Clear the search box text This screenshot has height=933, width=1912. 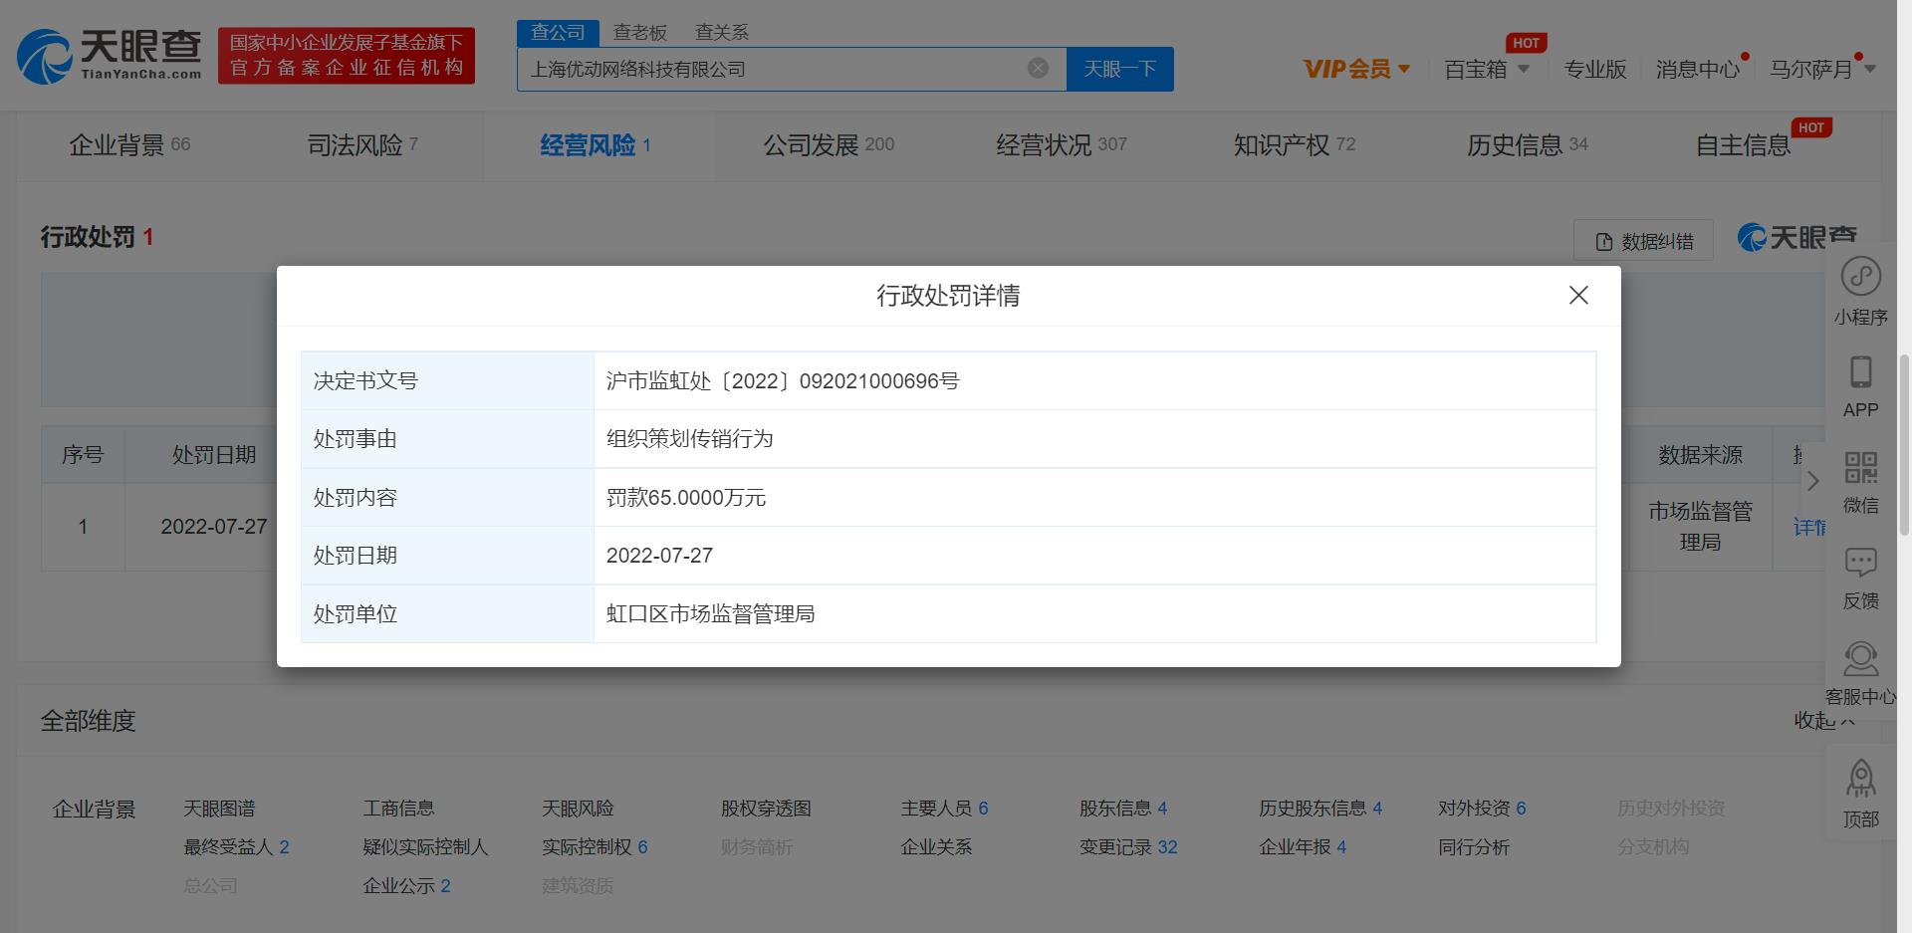click(x=1038, y=68)
